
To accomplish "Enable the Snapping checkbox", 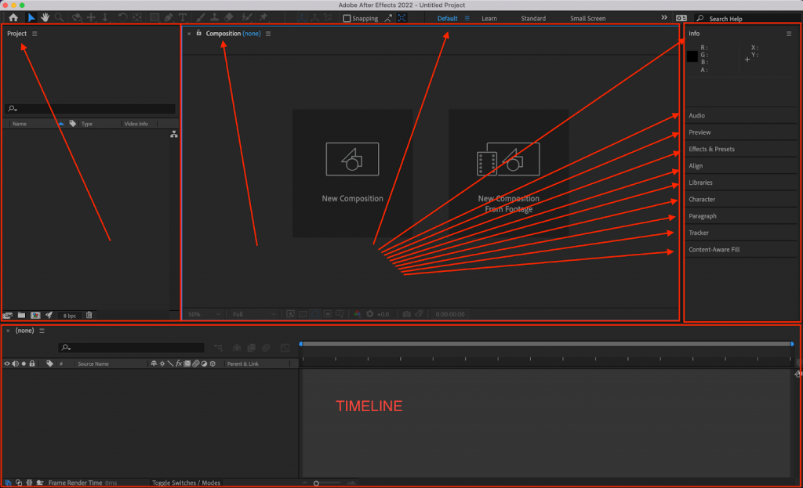I will pos(347,18).
